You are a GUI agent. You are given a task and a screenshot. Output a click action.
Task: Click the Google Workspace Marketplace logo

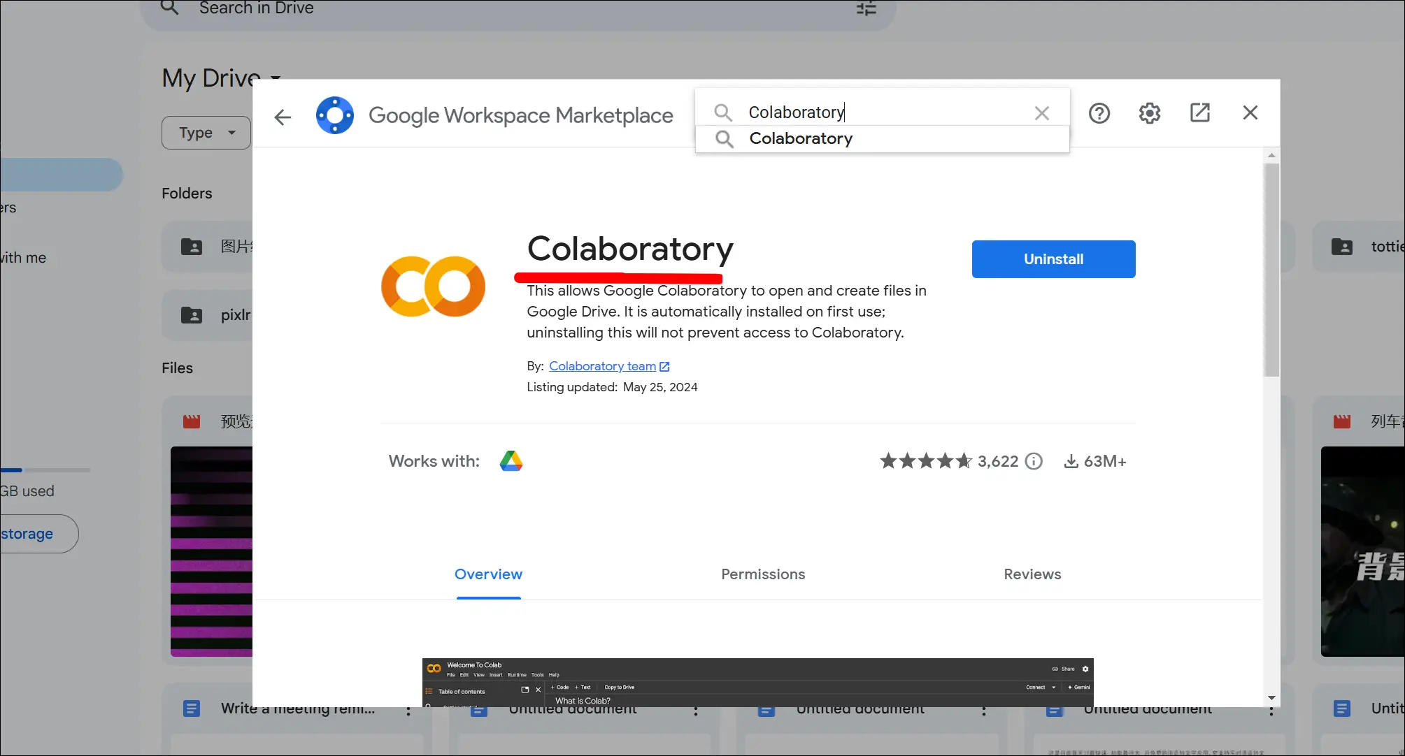(x=335, y=115)
